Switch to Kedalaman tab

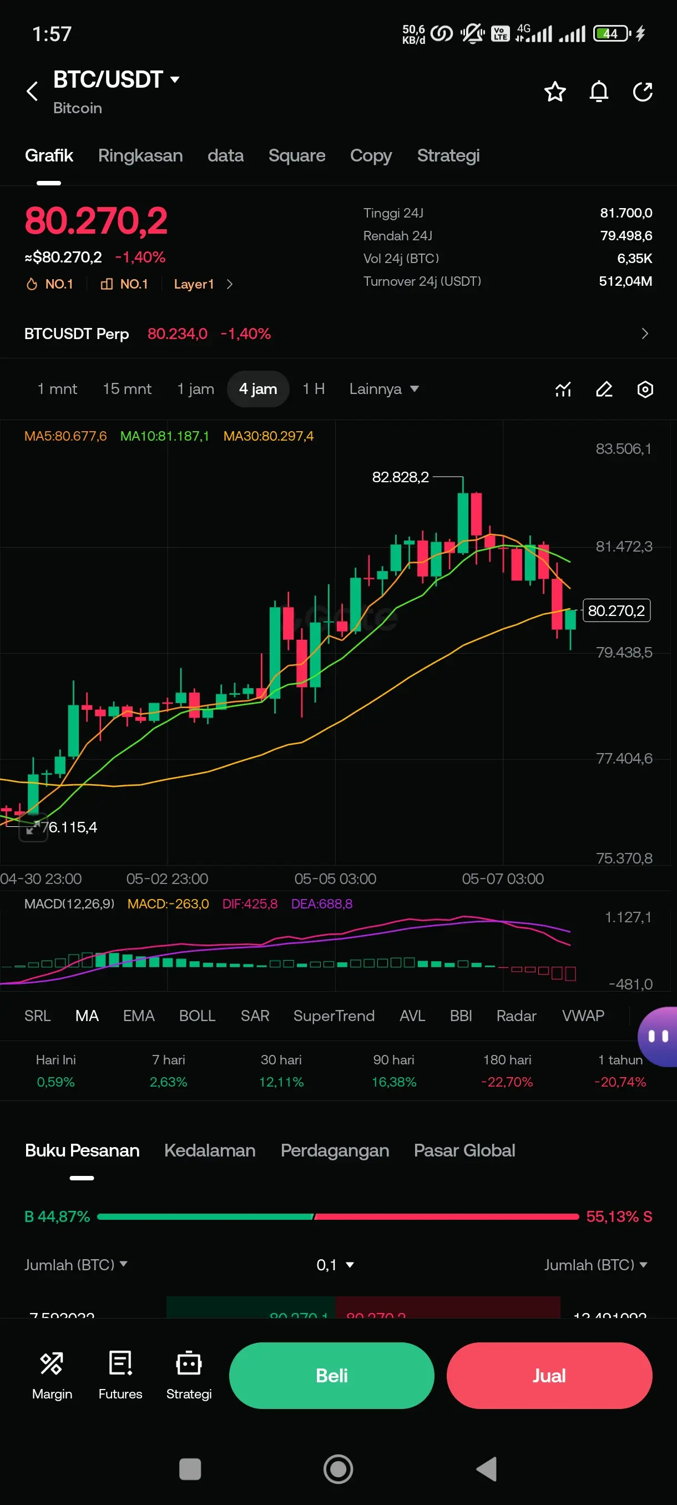pos(210,1150)
